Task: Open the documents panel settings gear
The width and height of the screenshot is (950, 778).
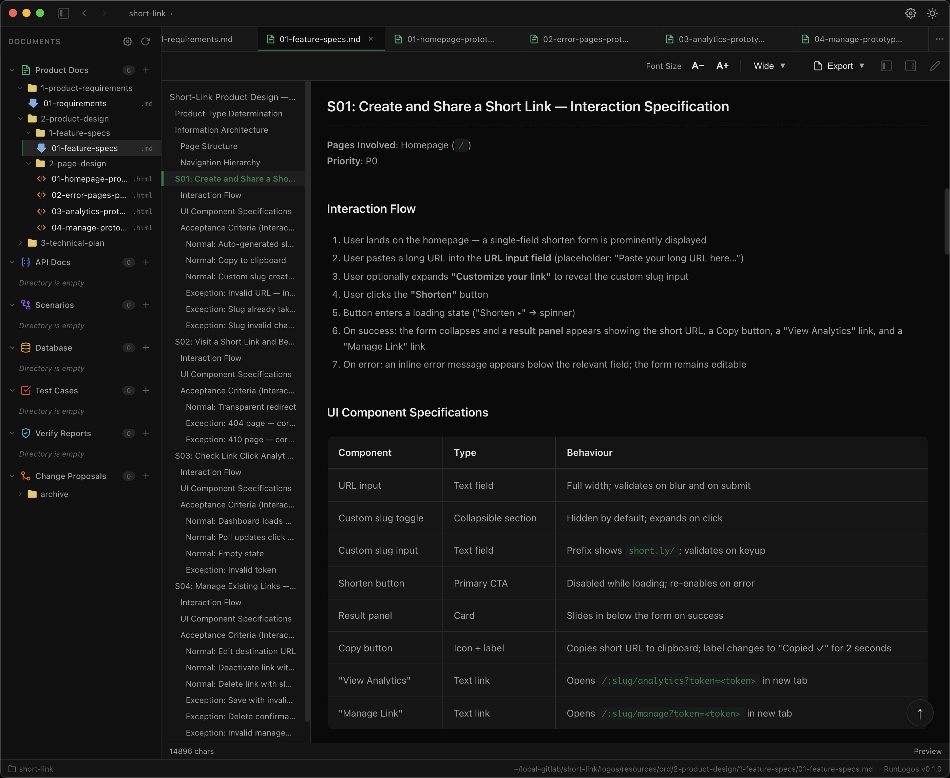Action: point(128,41)
